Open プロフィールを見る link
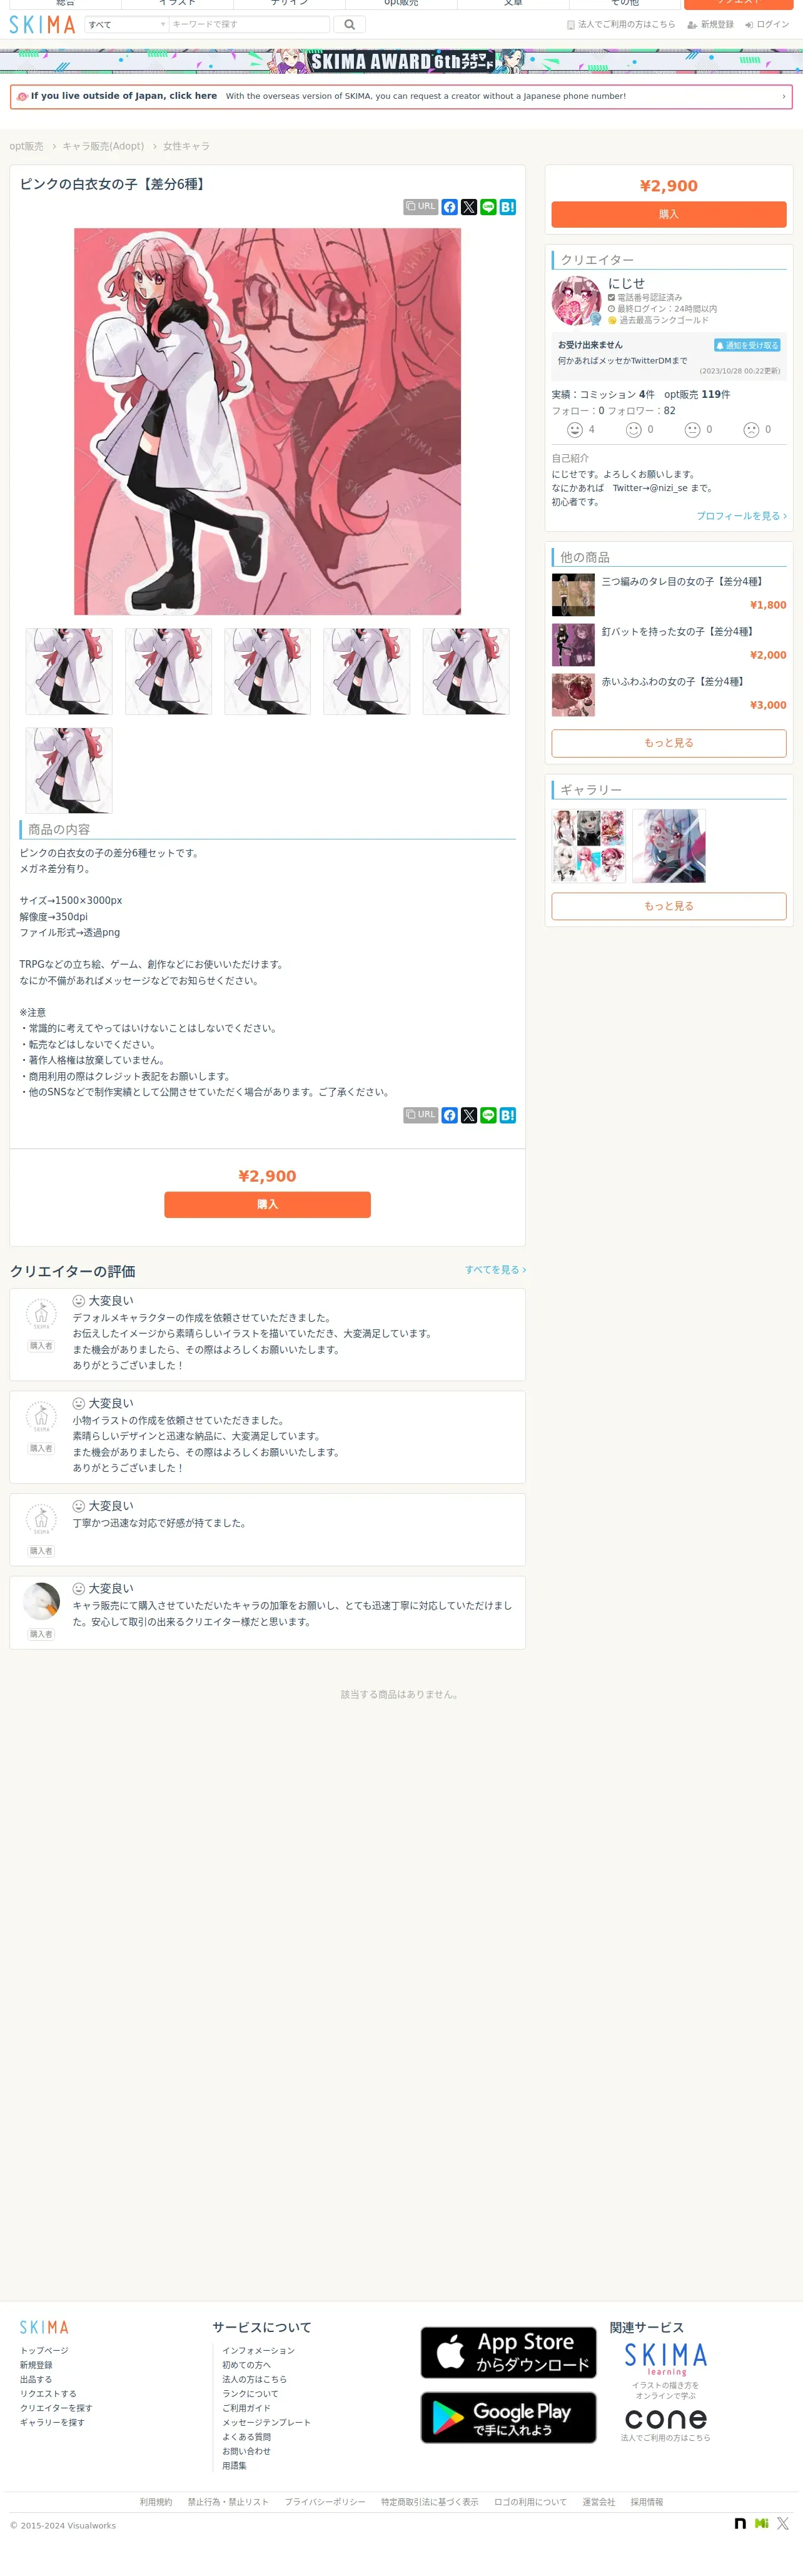The height and width of the screenshot is (2576, 803). (x=741, y=516)
